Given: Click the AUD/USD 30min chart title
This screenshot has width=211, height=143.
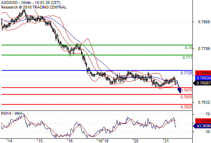Looking at the screenshot, I should [31, 3].
